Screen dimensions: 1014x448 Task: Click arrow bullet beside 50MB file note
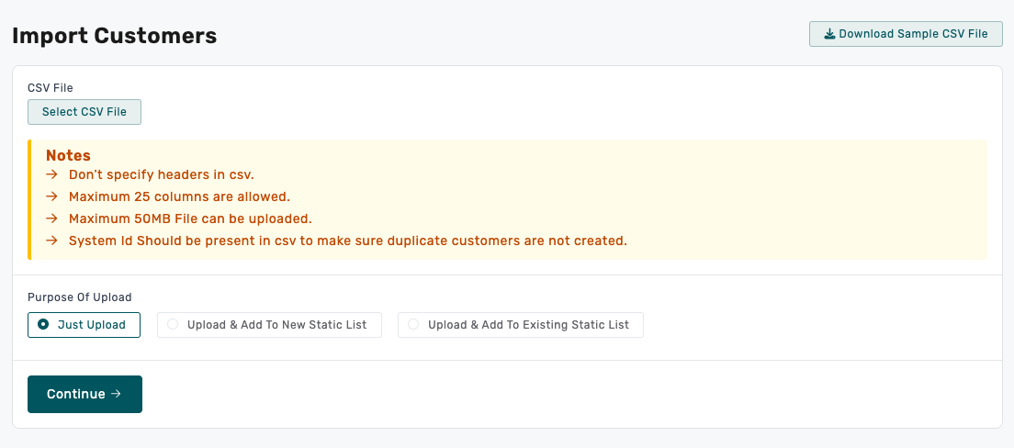51,218
